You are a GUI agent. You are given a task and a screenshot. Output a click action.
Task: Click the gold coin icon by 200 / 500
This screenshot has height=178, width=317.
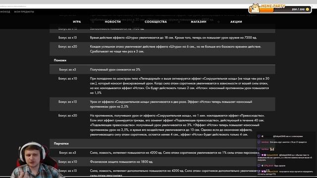click(x=307, y=9)
